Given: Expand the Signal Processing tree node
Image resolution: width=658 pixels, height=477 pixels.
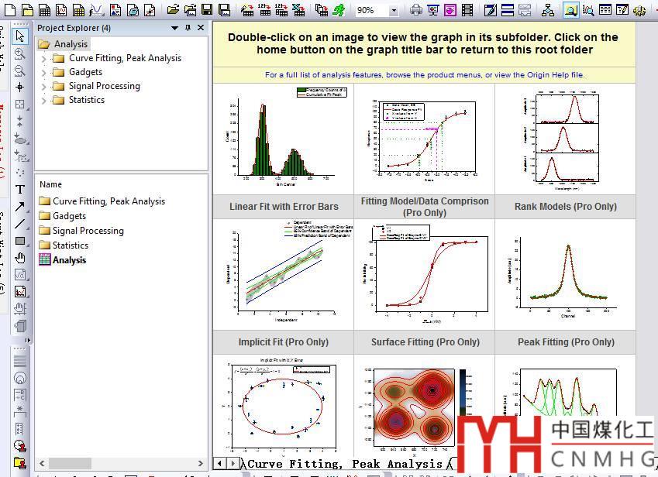Looking at the screenshot, I should 43,87.
